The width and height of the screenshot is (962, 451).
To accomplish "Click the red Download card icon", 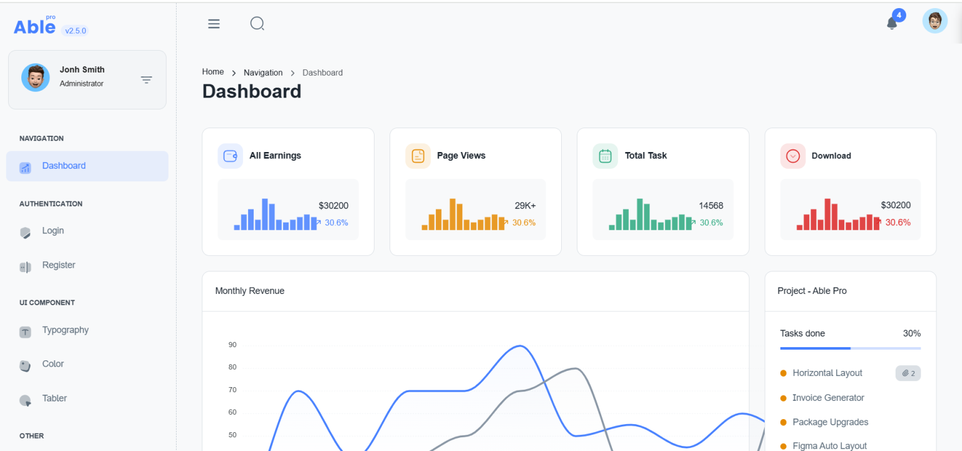I will pyautogui.click(x=792, y=156).
